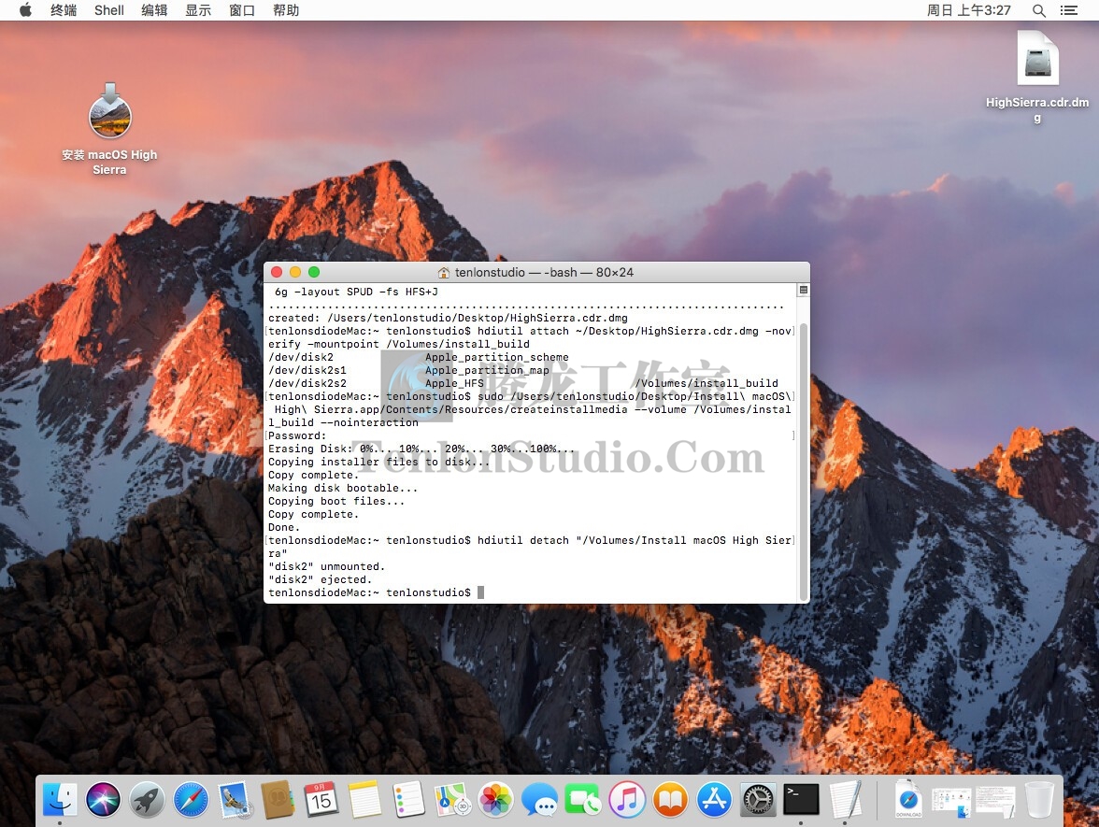This screenshot has height=827, width=1099.
Task: Click Terminal title home folder icon
Action: coord(444,273)
